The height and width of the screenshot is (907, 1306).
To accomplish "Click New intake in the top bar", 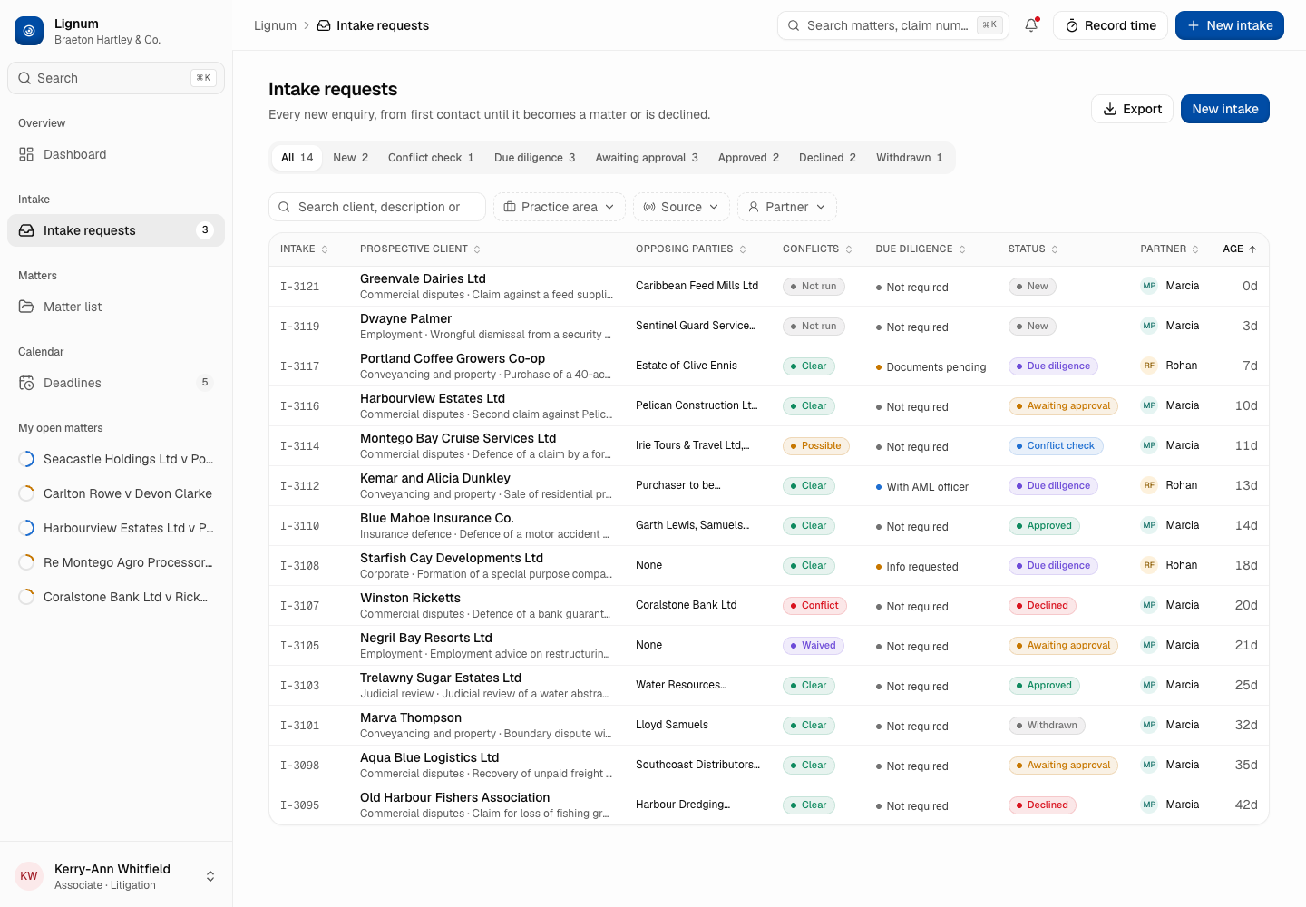I will 1230,25.
